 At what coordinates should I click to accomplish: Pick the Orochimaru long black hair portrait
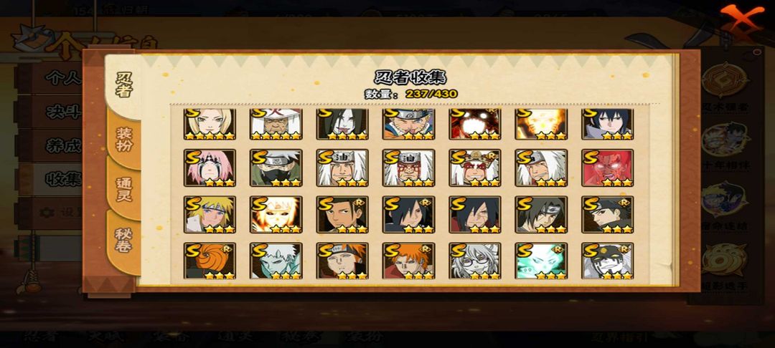[x=342, y=124]
